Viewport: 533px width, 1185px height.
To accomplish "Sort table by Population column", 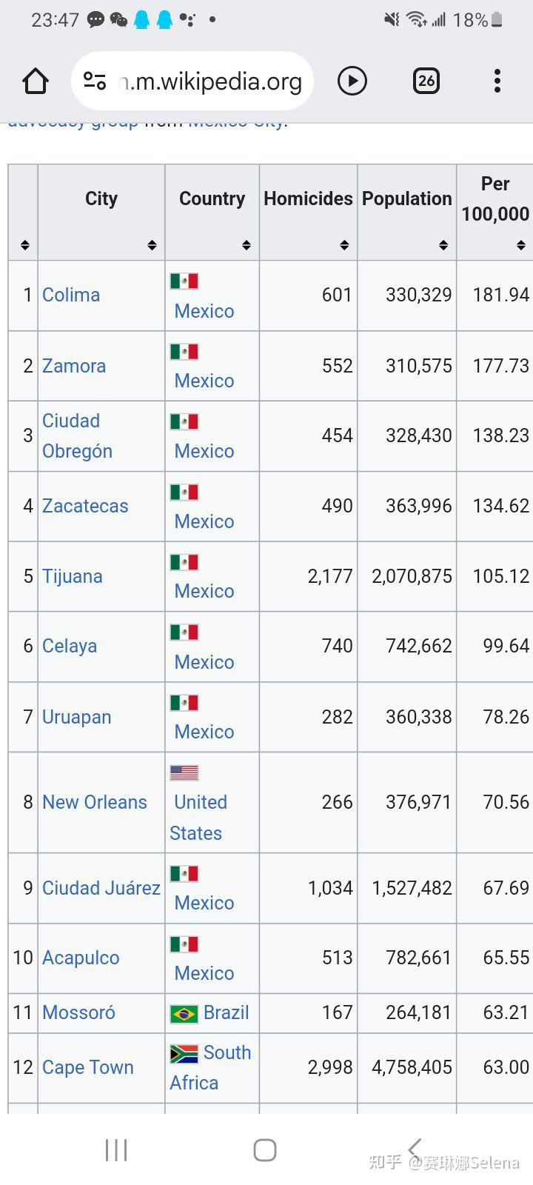I will click(x=406, y=213).
